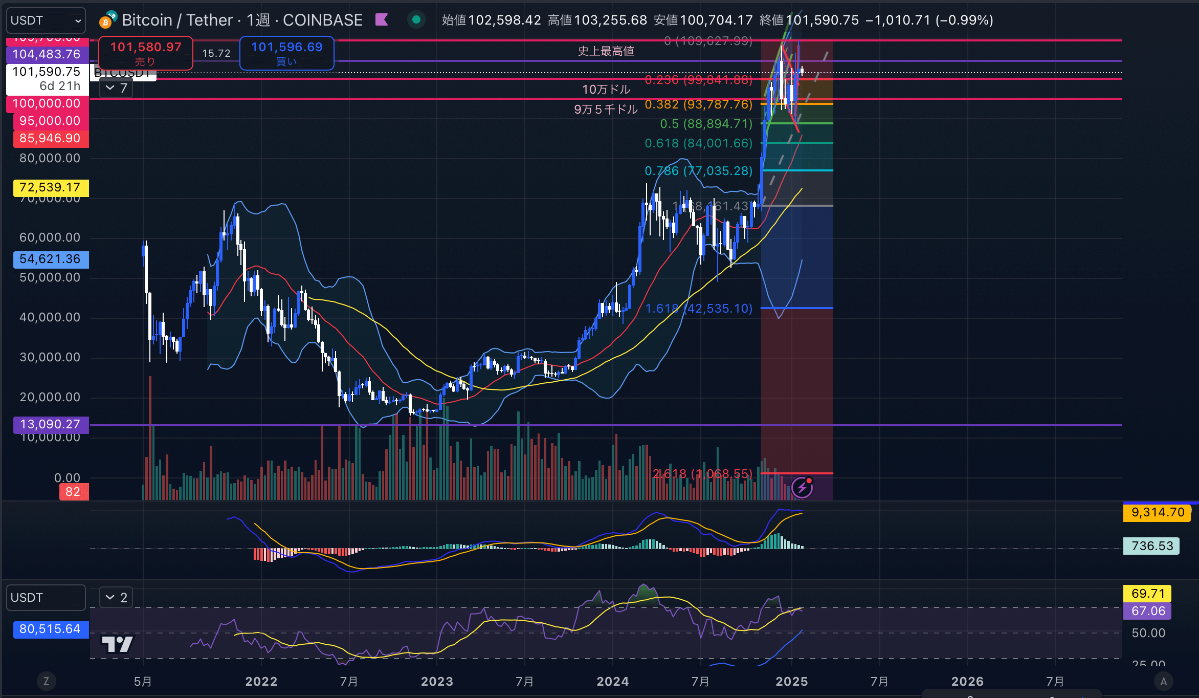Screen dimensions: 1199x698
Task: Click the 始値 102,598.42 open value
Action: [492, 20]
